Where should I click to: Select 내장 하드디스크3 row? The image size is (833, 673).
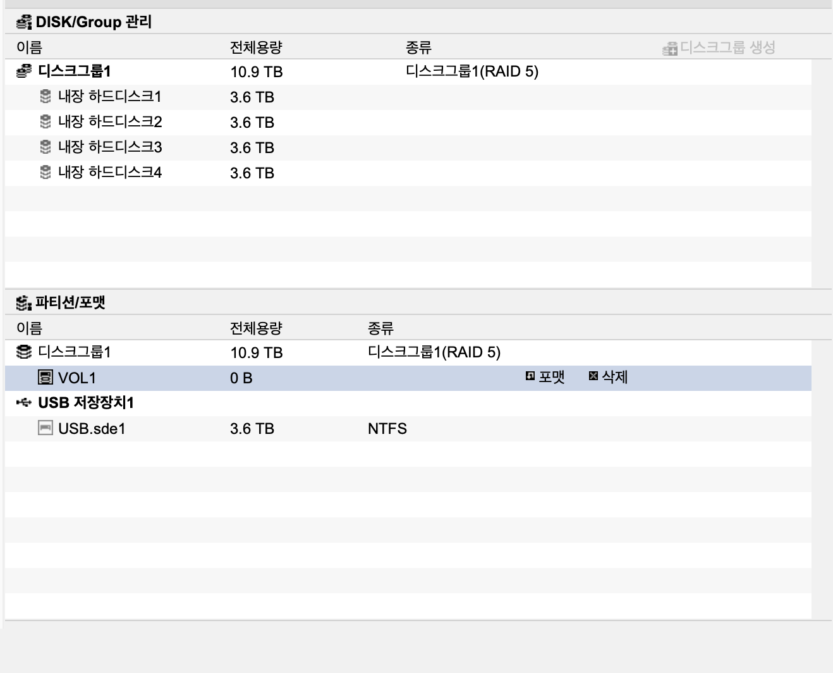point(408,147)
